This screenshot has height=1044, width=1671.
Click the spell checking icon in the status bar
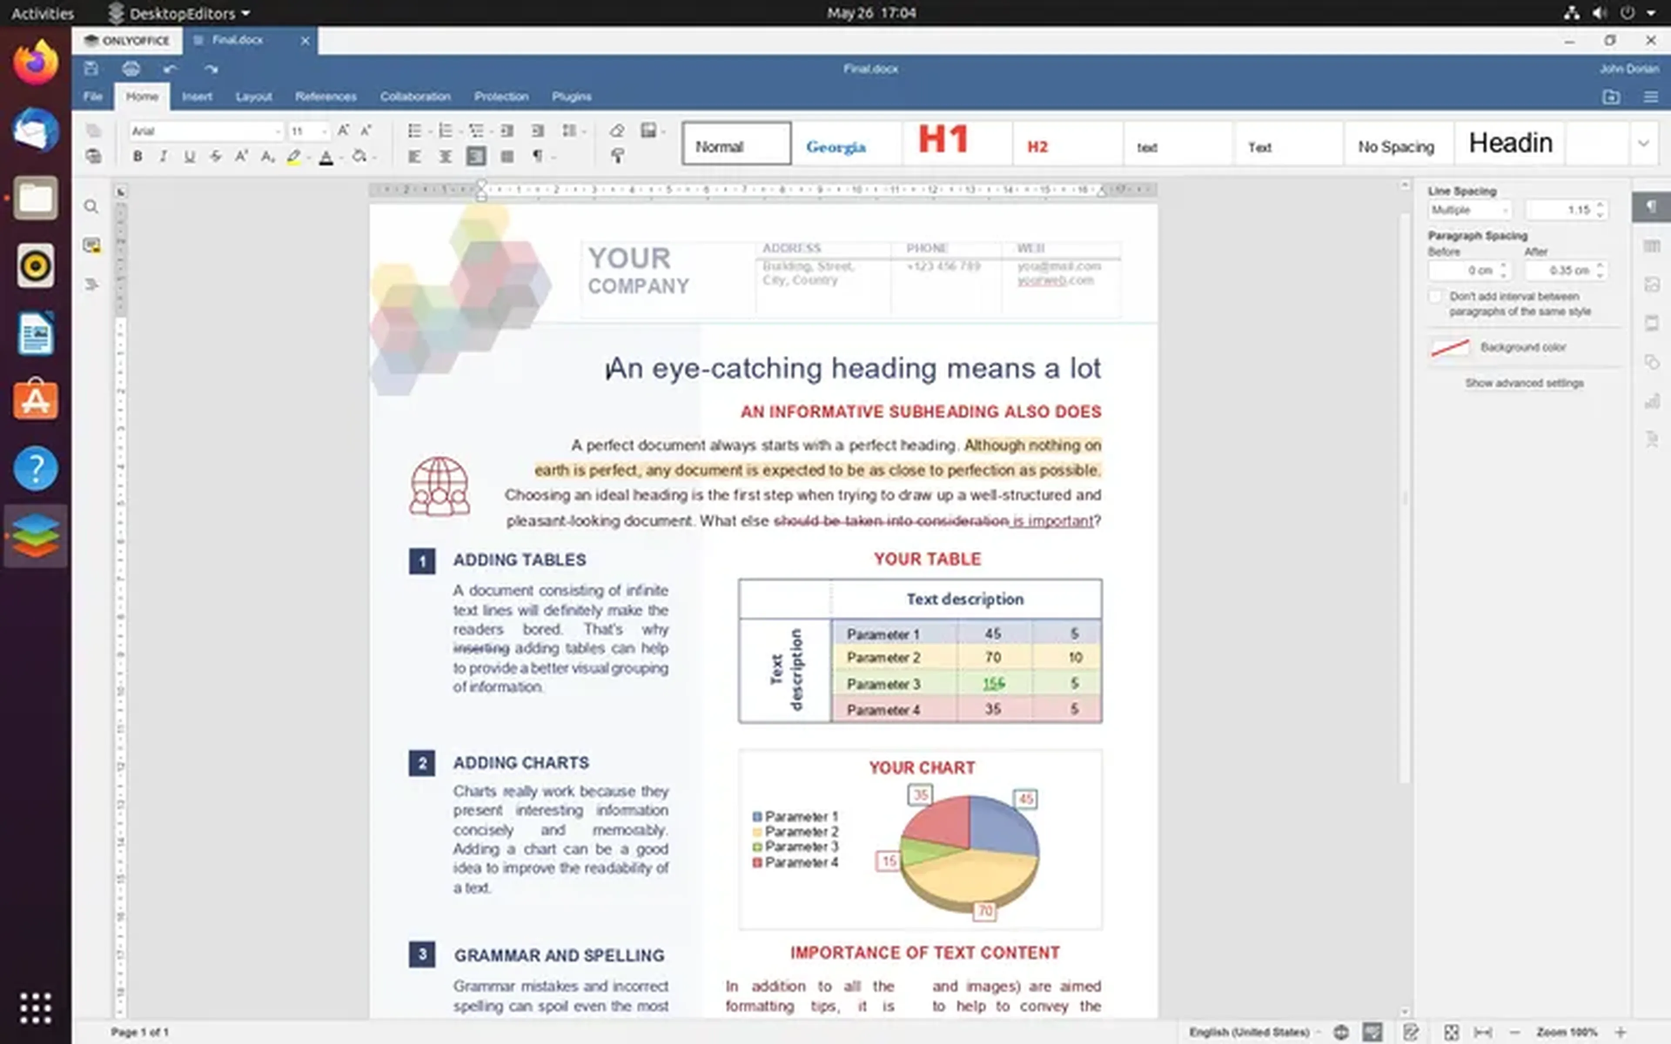tap(1371, 1031)
